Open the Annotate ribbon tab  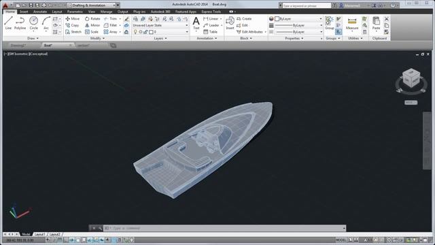click(x=40, y=12)
